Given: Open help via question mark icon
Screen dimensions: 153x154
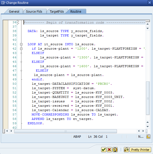Looking at the screenshot, I should (115, 150).
